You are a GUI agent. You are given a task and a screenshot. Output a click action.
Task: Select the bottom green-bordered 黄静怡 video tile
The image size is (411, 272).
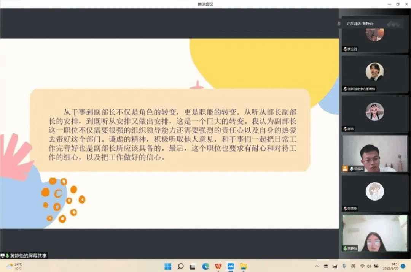point(374,233)
